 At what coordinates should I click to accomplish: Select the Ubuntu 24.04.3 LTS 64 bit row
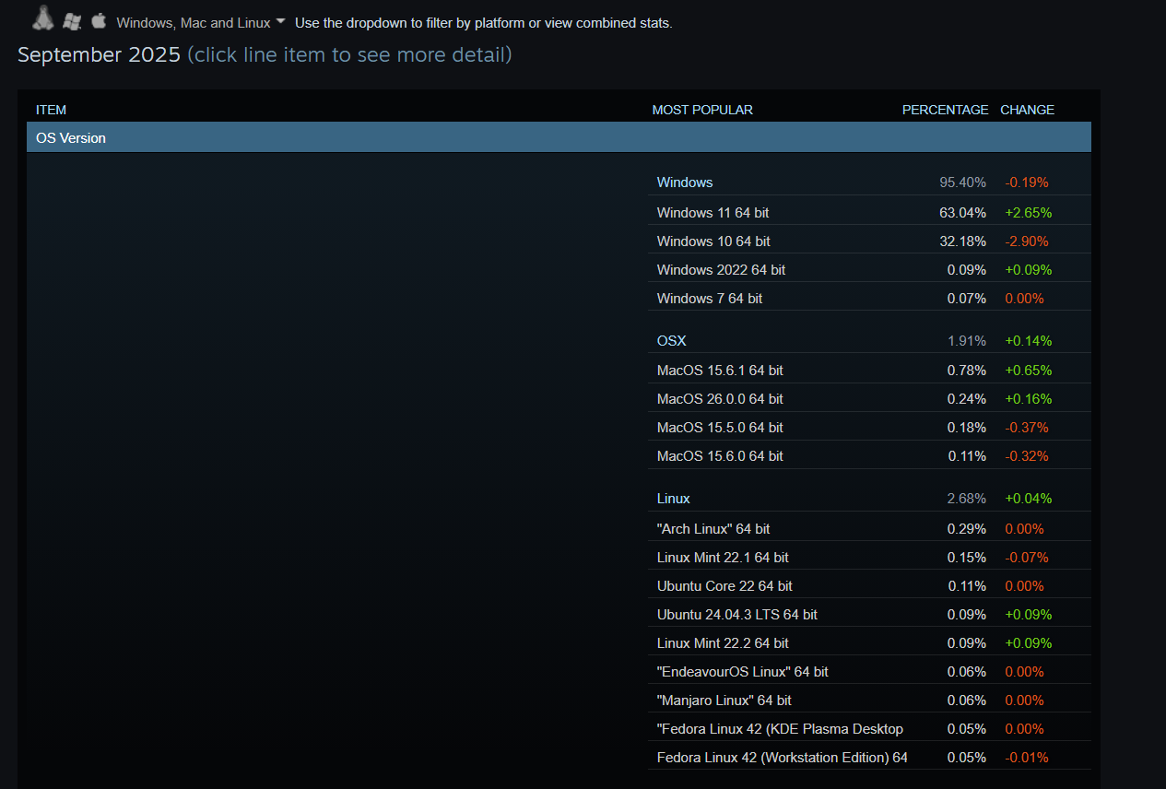click(x=869, y=614)
